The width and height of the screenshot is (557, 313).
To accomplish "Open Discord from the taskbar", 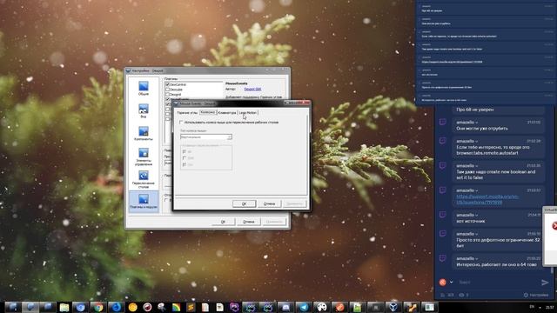I will 285,307.
